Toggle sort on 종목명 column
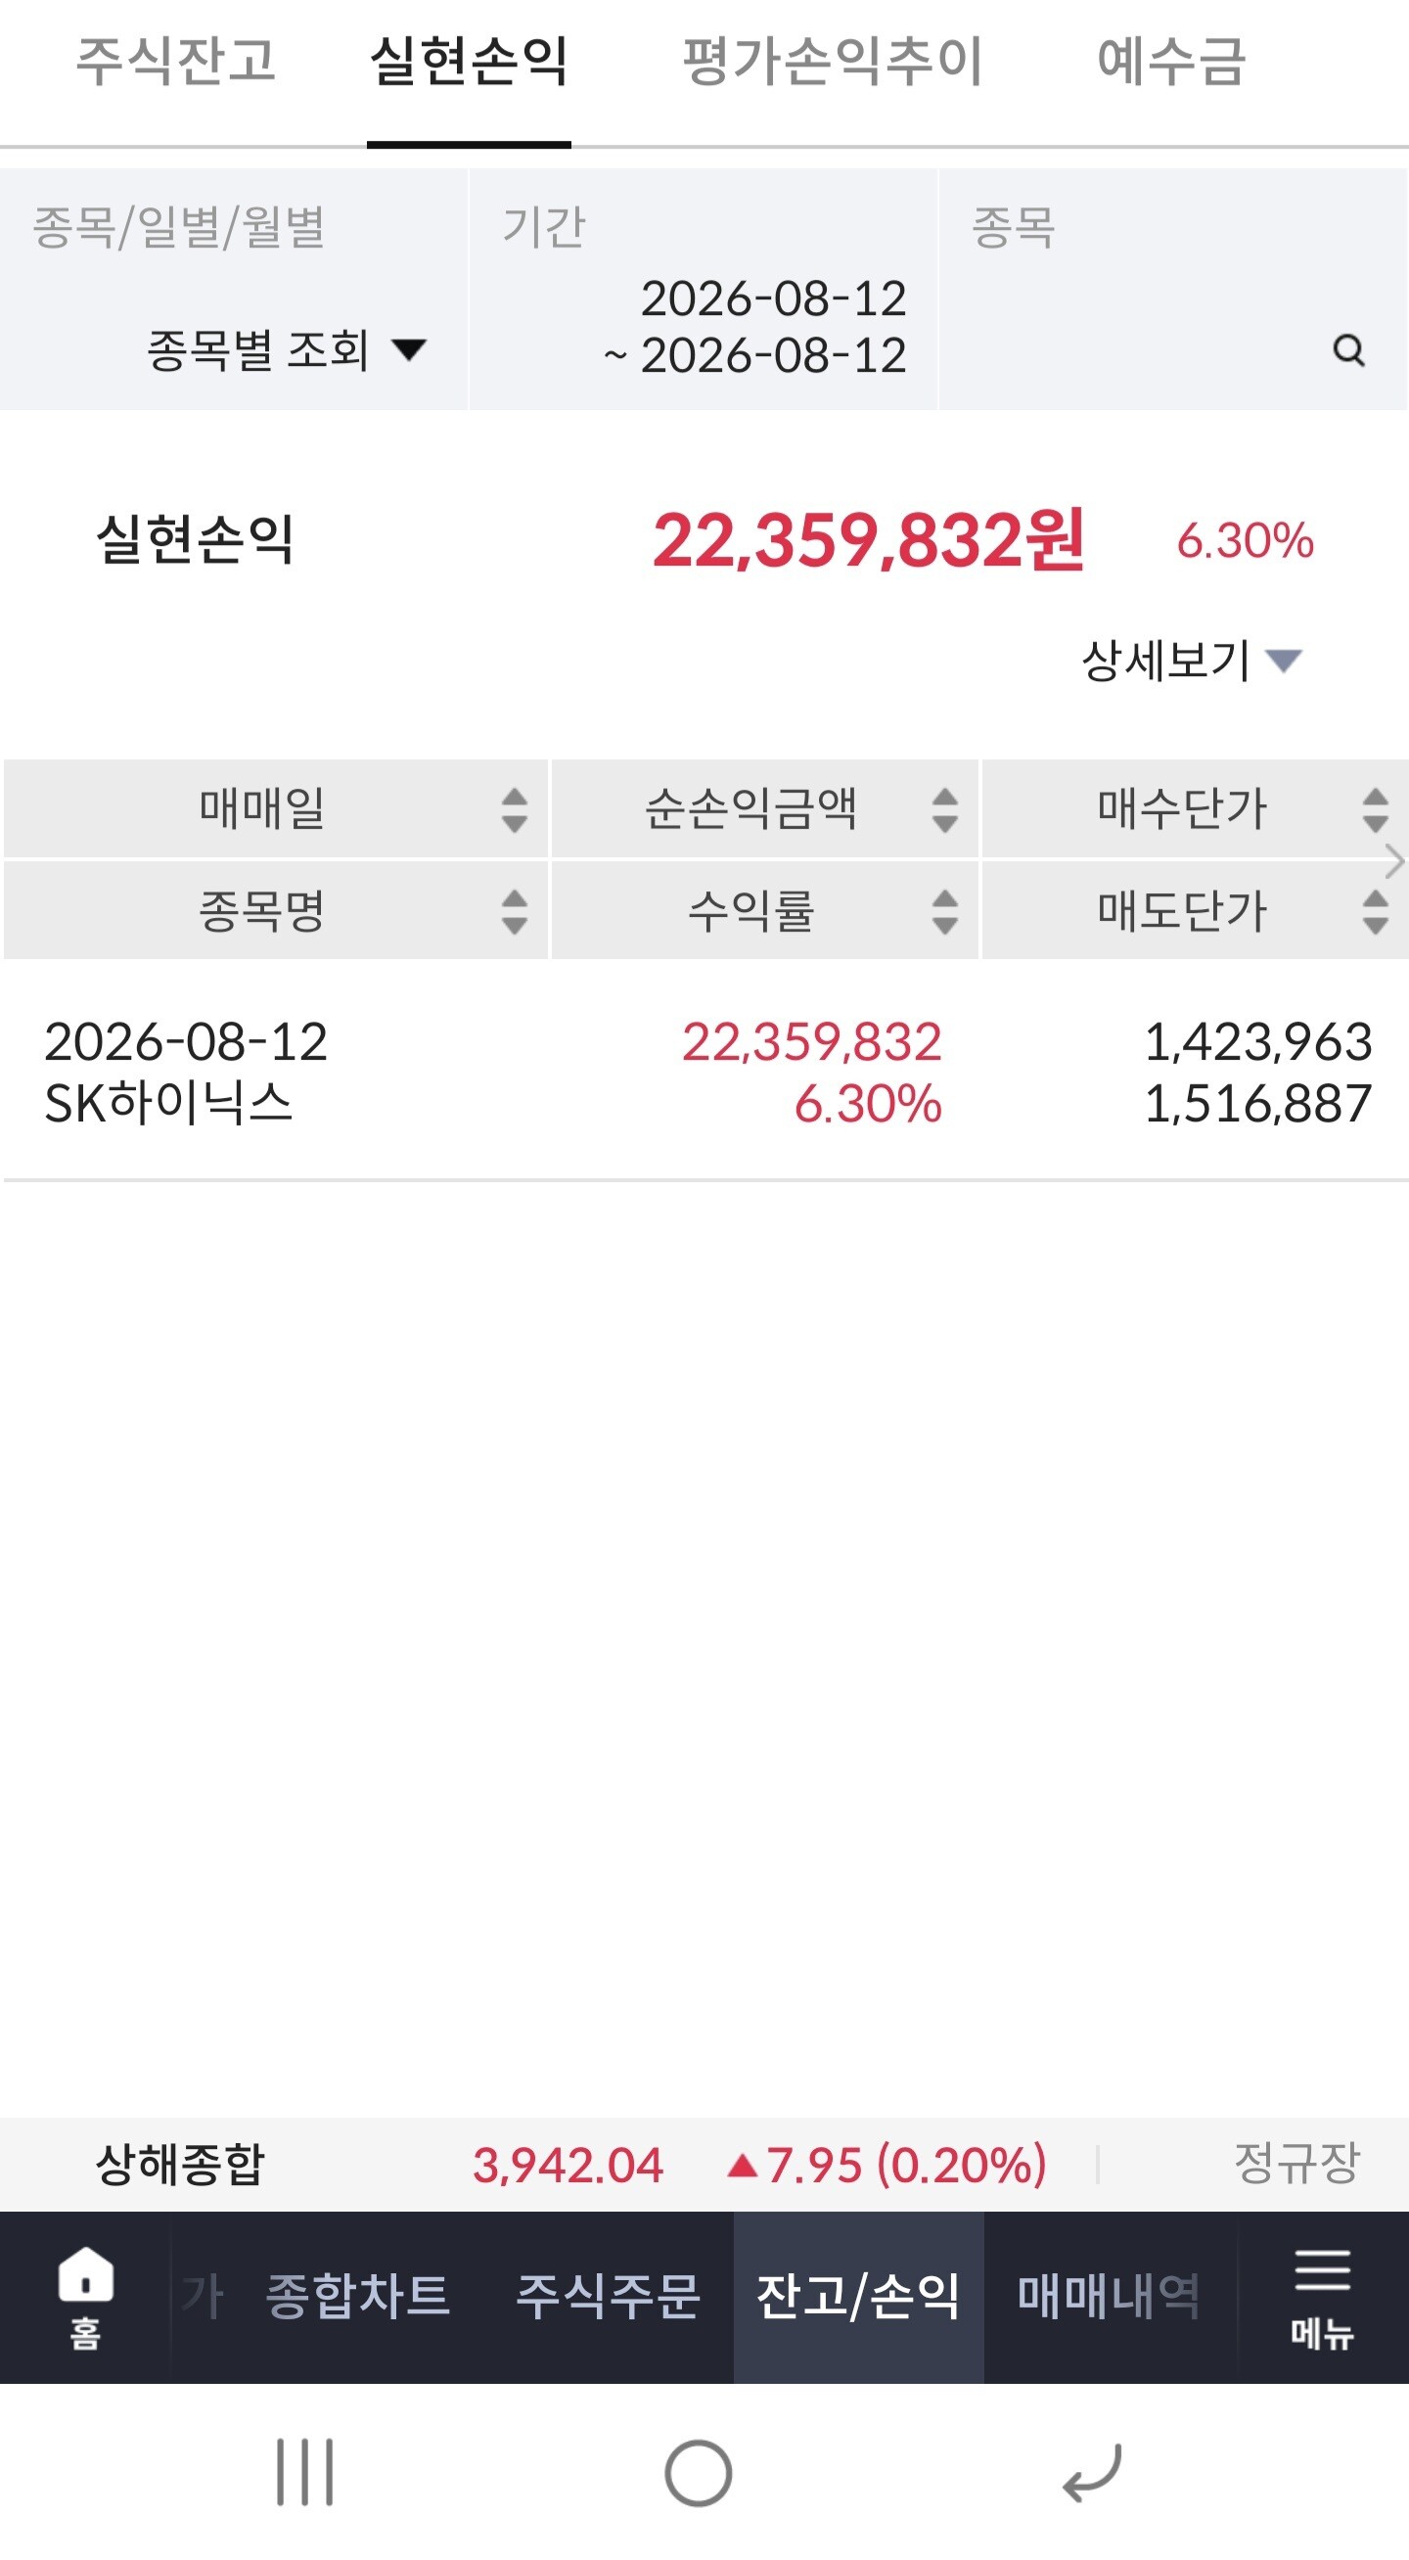Screen dimensions: 1409x2560 pyautogui.click(x=515, y=911)
